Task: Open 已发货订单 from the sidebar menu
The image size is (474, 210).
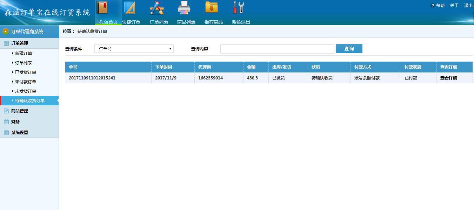Action: pyautogui.click(x=25, y=72)
